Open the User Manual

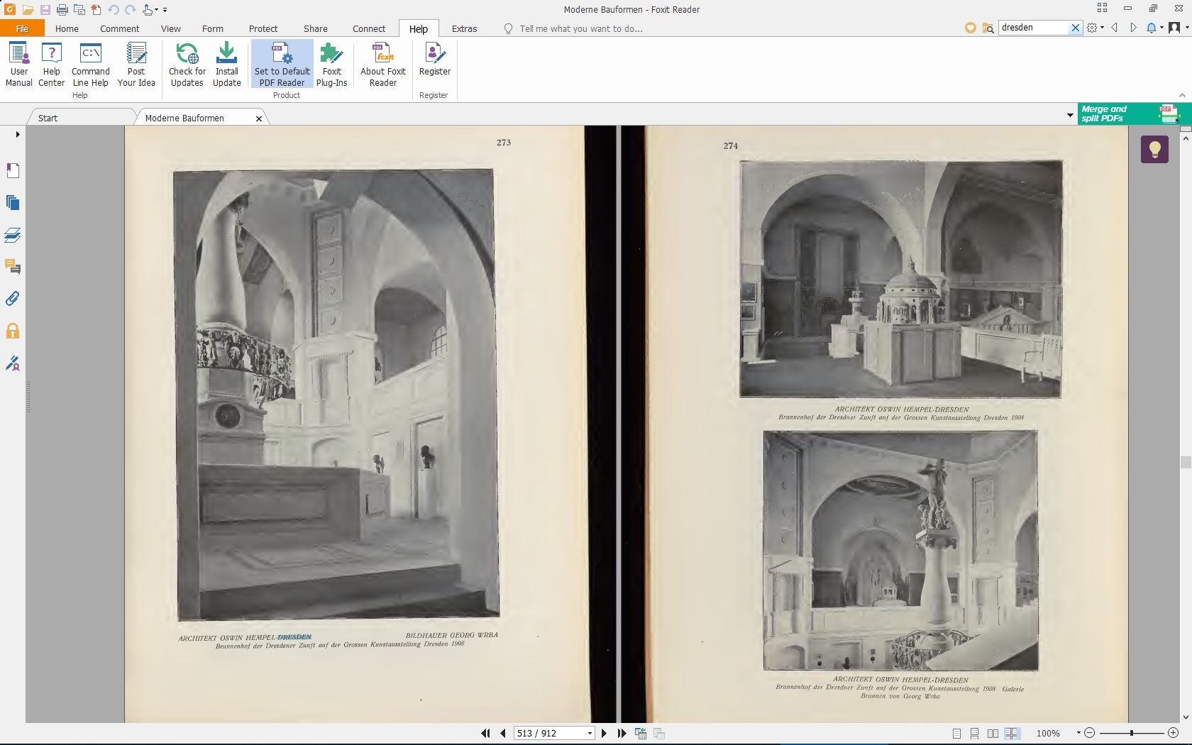click(19, 64)
